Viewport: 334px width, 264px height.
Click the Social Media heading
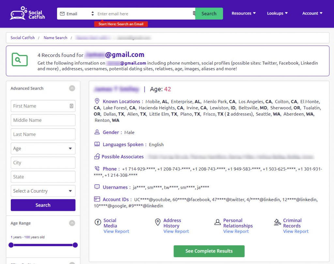pyautogui.click(x=110, y=223)
